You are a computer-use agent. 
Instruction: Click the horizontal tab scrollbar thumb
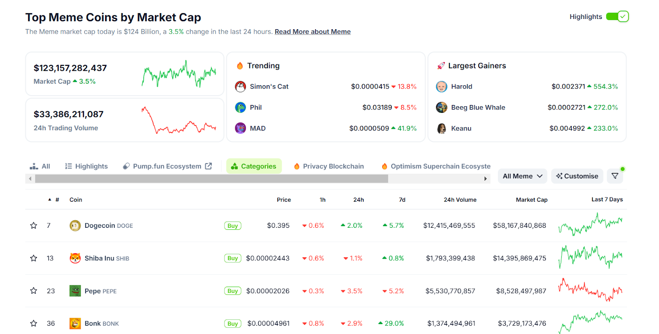pos(212,179)
